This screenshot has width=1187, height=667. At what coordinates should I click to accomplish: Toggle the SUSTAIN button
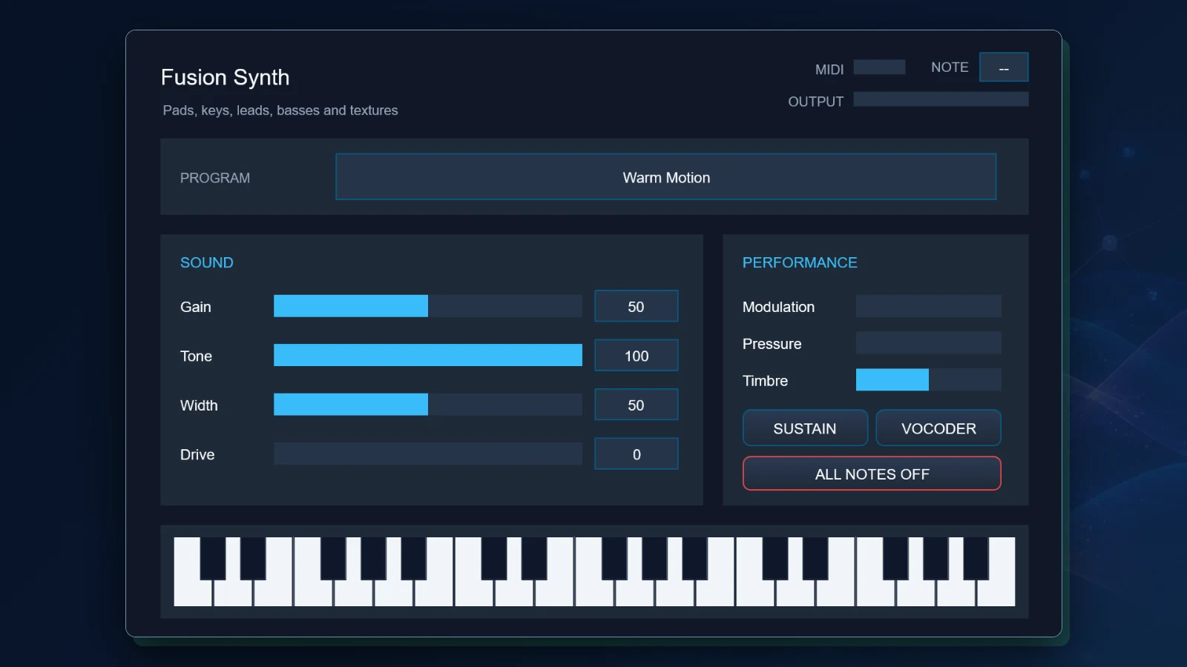(x=805, y=428)
